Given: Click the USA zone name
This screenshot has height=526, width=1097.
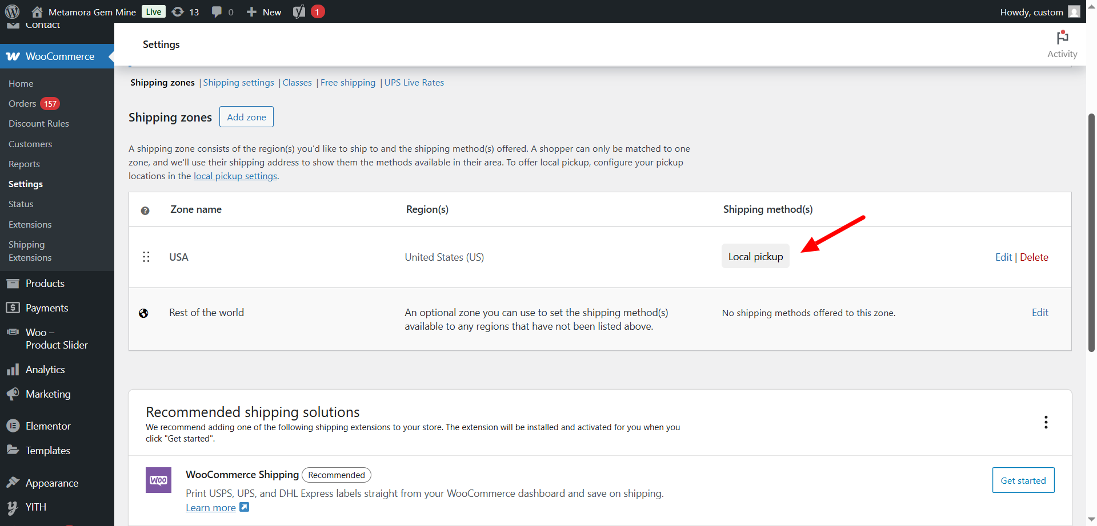Looking at the screenshot, I should pyautogui.click(x=179, y=257).
